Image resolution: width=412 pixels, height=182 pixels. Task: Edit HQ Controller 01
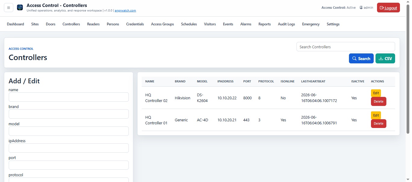(x=376, y=115)
